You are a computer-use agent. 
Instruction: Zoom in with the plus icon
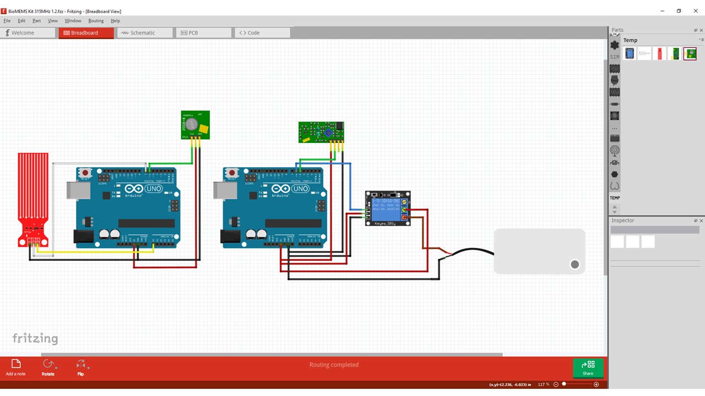click(596, 384)
